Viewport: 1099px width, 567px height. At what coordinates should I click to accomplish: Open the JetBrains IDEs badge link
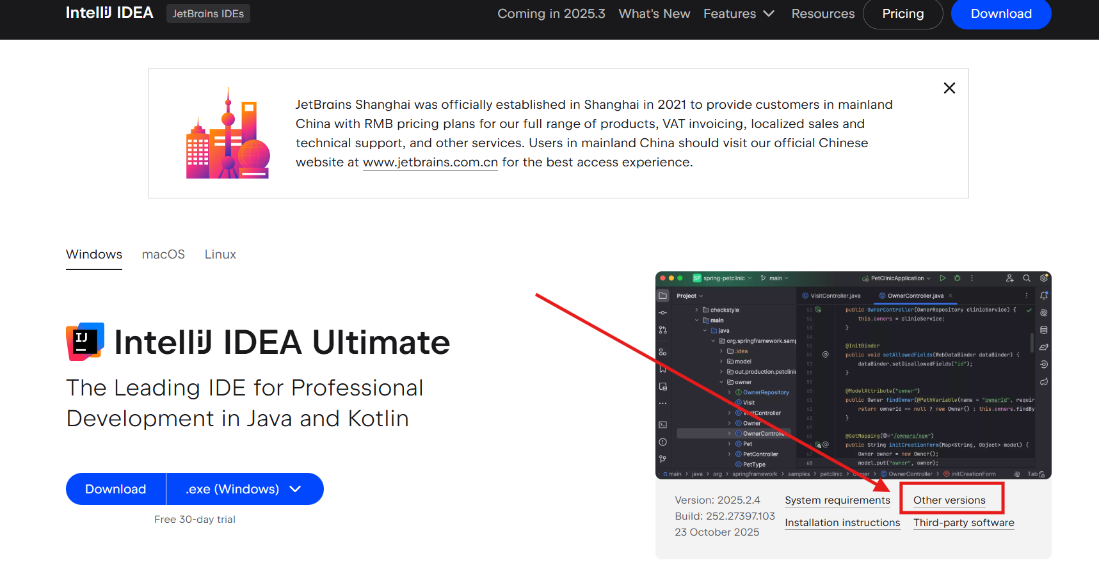pos(208,13)
